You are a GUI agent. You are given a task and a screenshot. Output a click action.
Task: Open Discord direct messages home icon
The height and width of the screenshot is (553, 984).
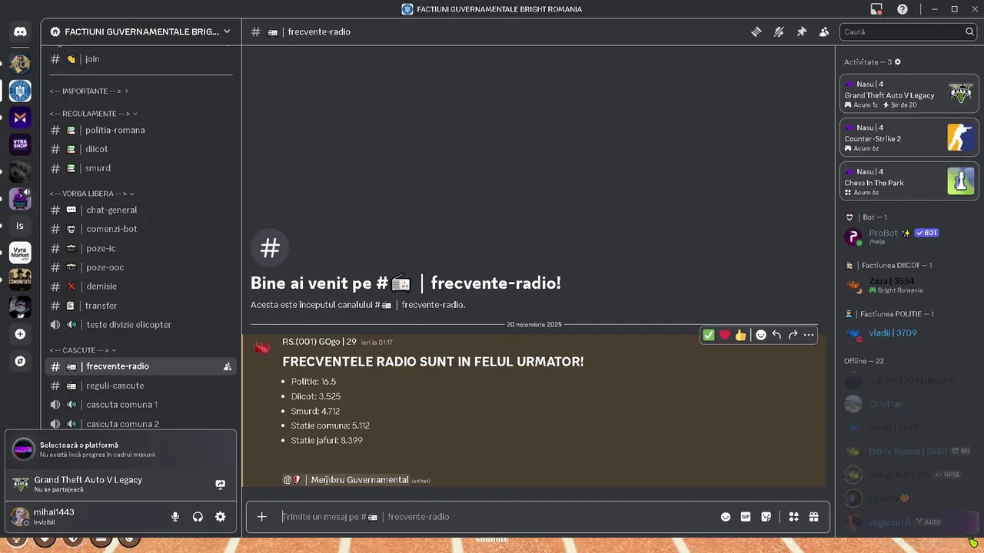pos(20,31)
